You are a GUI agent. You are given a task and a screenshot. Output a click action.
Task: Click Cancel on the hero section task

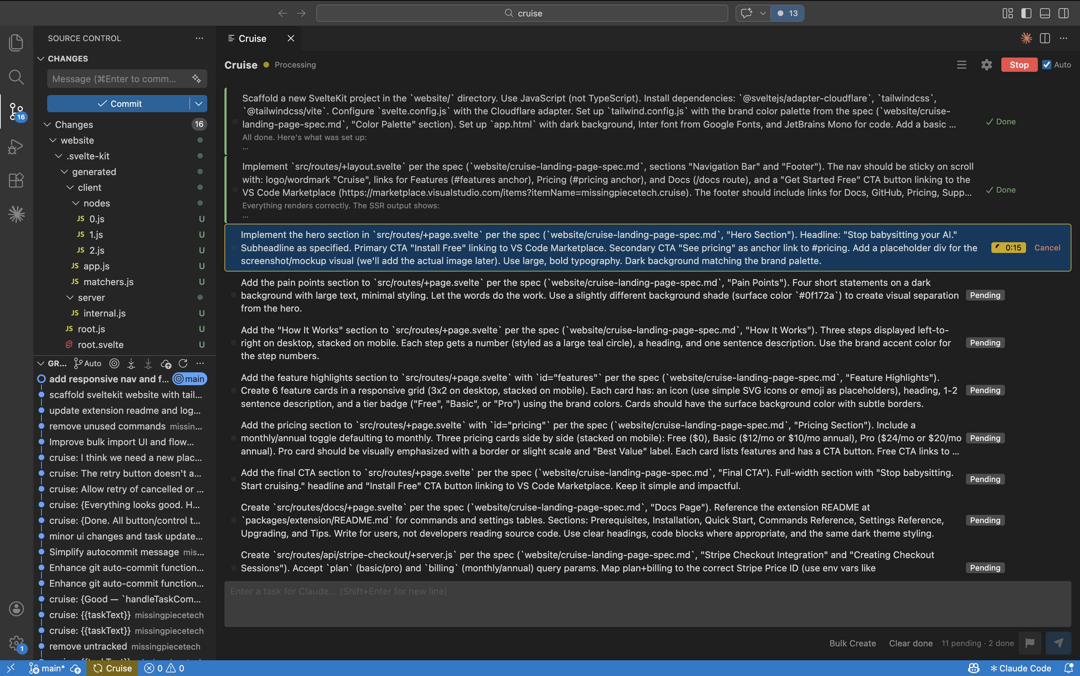pyautogui.click(x=1047, y=247)
